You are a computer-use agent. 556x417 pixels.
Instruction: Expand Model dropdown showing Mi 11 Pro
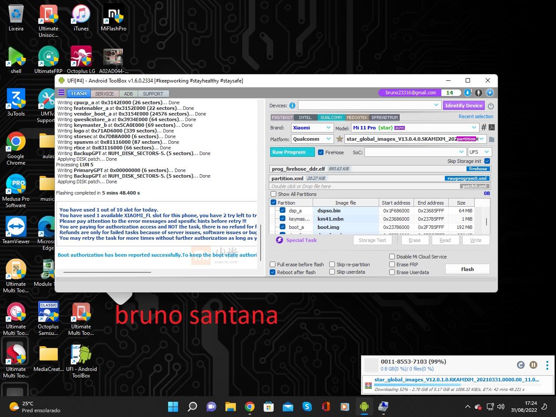pyautogui.click(x=474, y=128)
